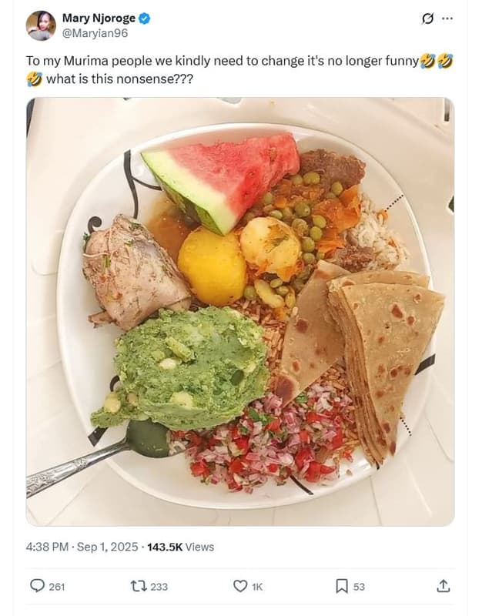Click the 233 reposts count
The width and height of the screenshot is (482, 616).
click(159, 587)
